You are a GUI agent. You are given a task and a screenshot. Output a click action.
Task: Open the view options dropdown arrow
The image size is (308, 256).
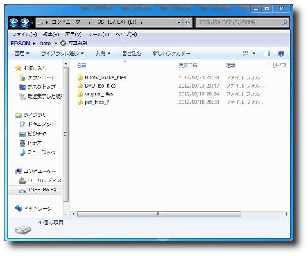[x=254, y=54]
